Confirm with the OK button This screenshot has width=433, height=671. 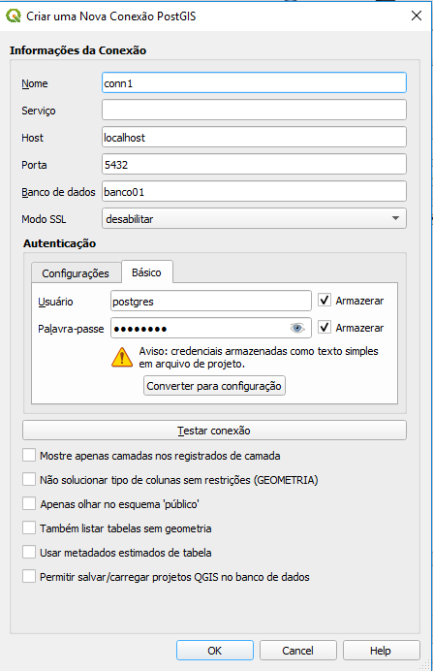point(215,651)
